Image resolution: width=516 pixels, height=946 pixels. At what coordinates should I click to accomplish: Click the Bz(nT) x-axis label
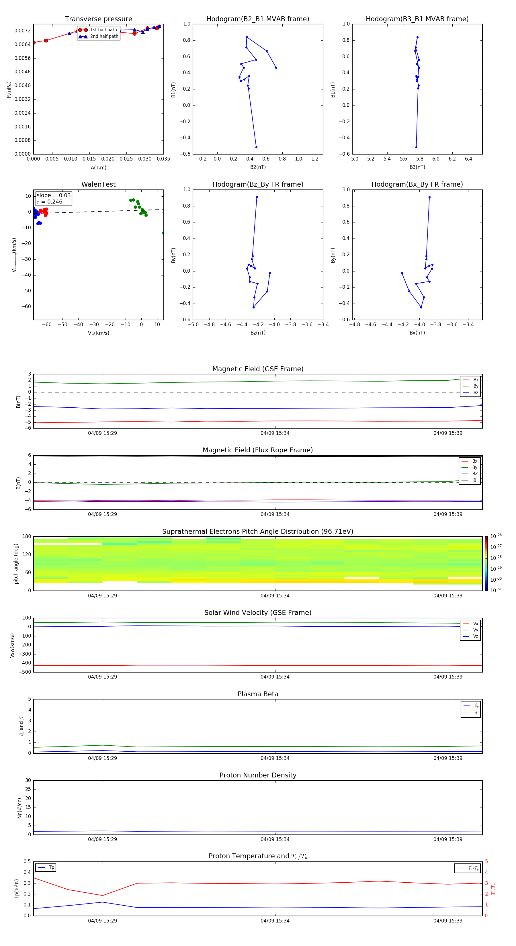click(258, 333)
